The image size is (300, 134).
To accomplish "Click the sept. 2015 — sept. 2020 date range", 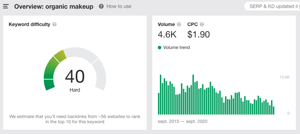I will [x=182, y=122].
